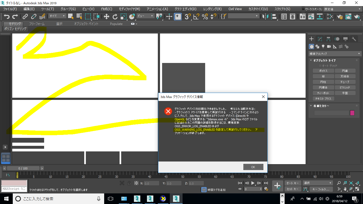Click the pink object color swatch

click(x=352, y=113)
